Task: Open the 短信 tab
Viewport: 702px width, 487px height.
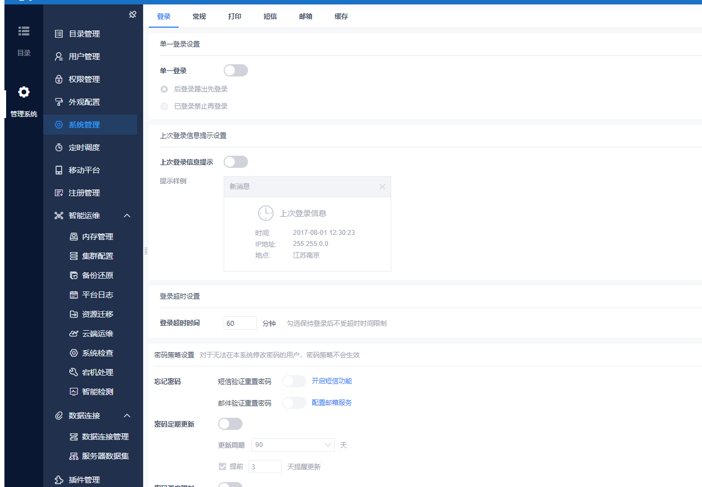Action: click(270, 17)
